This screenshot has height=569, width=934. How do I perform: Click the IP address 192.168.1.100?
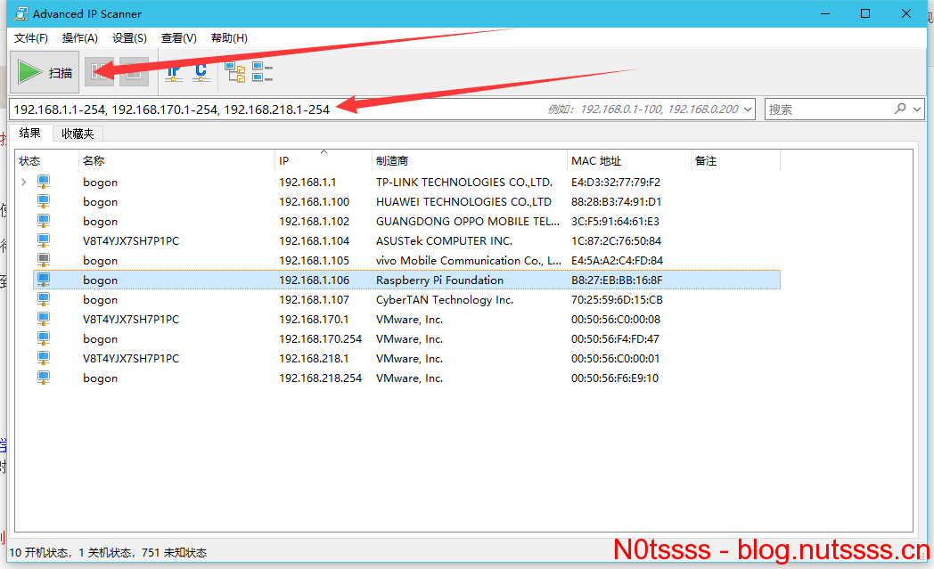click(x=314, y=202)
